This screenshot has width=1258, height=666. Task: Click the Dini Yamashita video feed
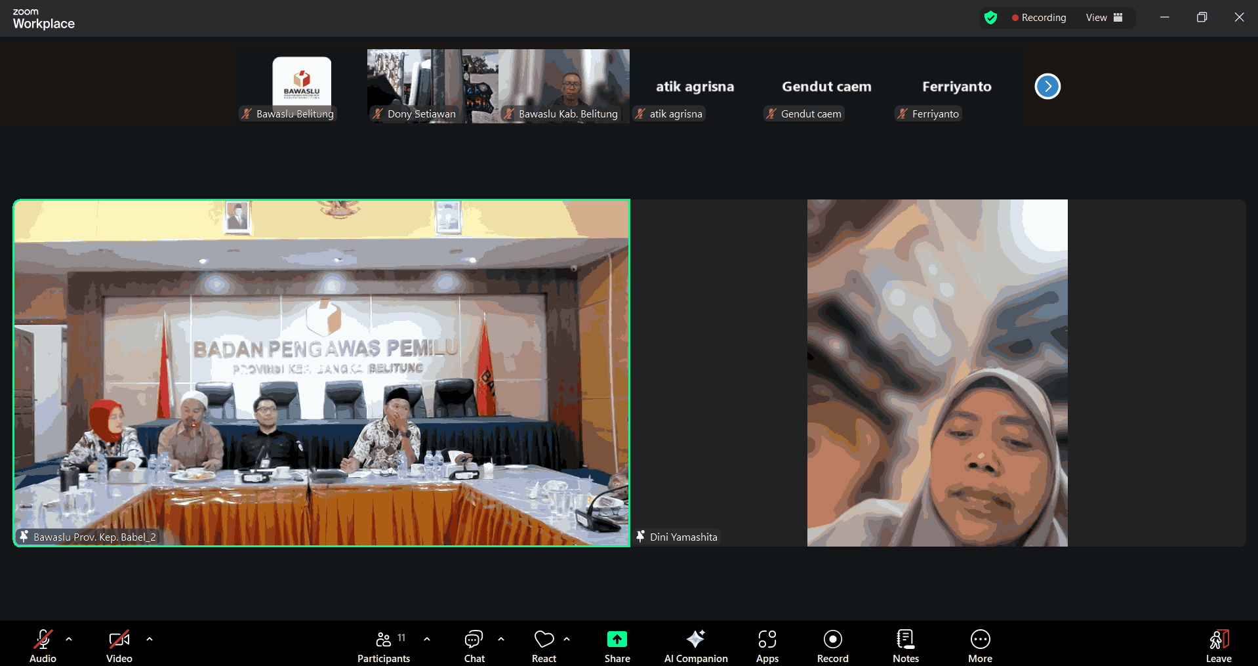[x=937, y=373]
